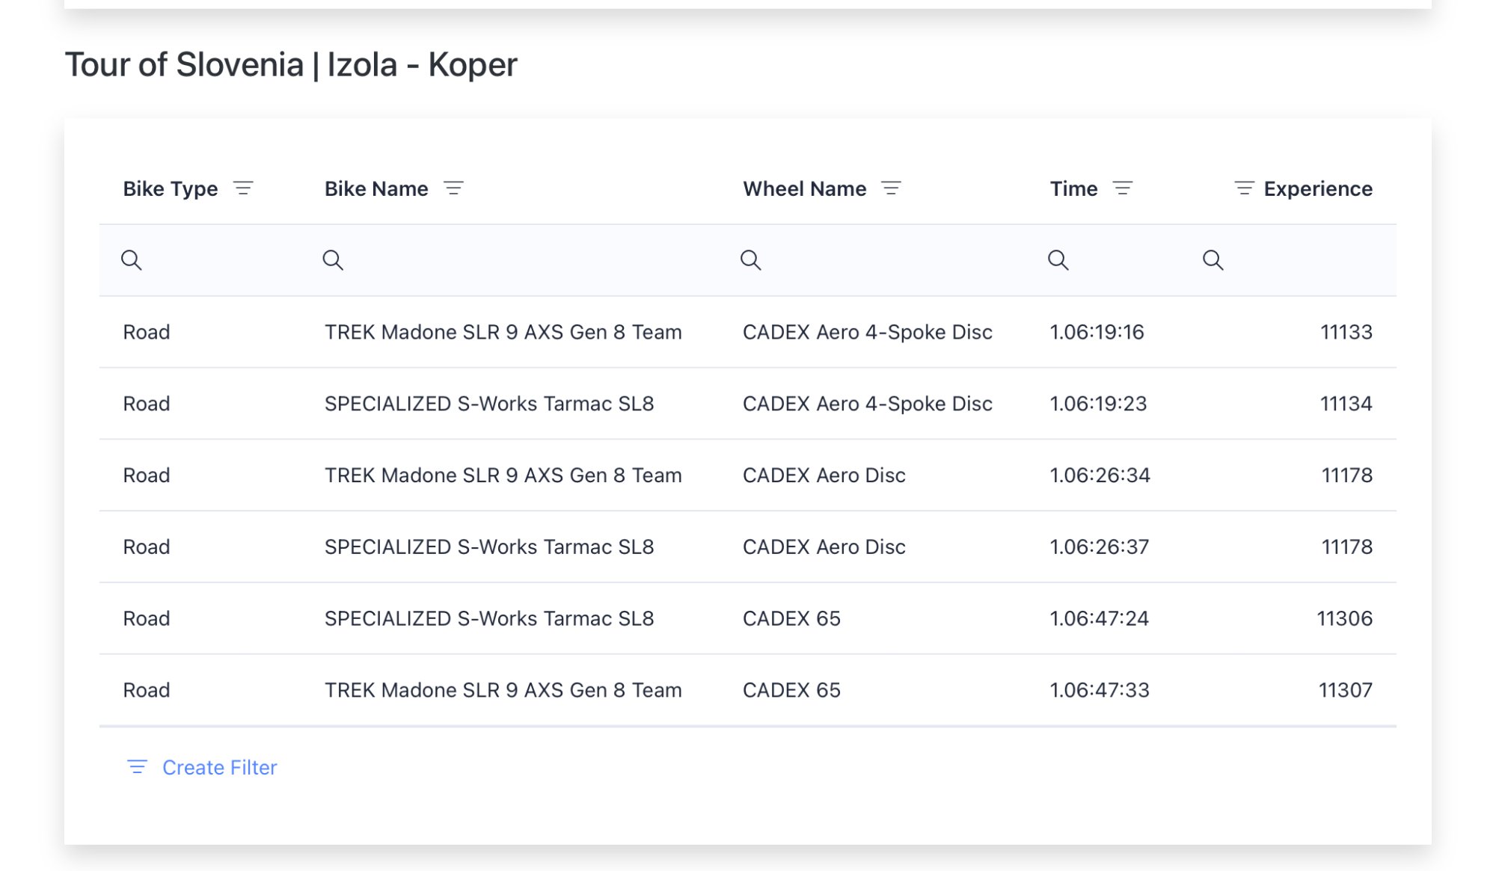Select the row with experience 11306

tap(1344, 618)
